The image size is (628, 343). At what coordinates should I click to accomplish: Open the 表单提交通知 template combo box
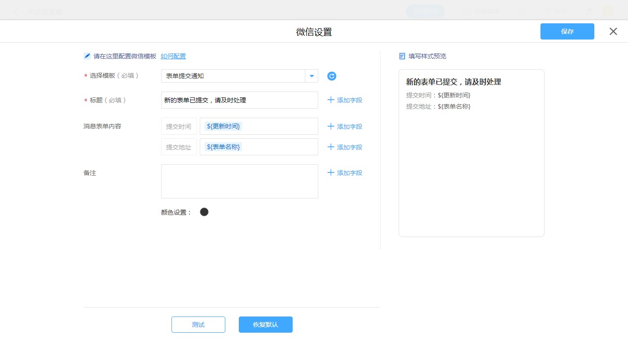pos(233,76)
